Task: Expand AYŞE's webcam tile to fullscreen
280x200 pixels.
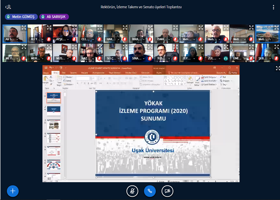Action: coord(74,28)
